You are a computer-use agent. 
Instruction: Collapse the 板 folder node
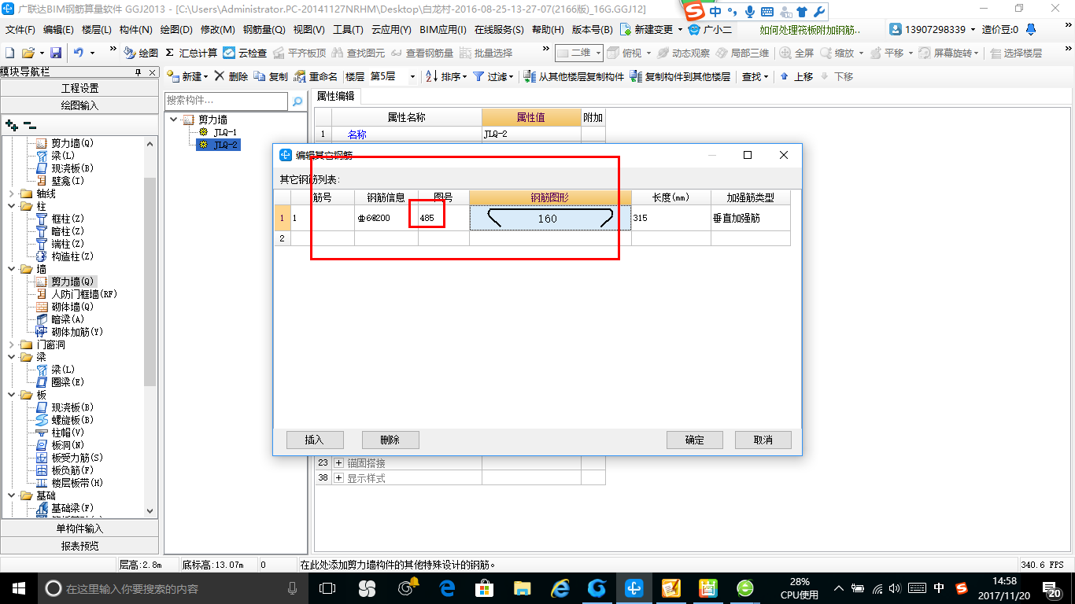[x=10, y=395]
